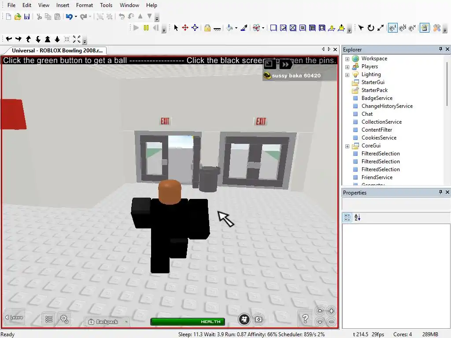Click the diagonal scale arrow tool
Image resolution: width=451 pixels, height=338 pixels.
click(381, 28)
